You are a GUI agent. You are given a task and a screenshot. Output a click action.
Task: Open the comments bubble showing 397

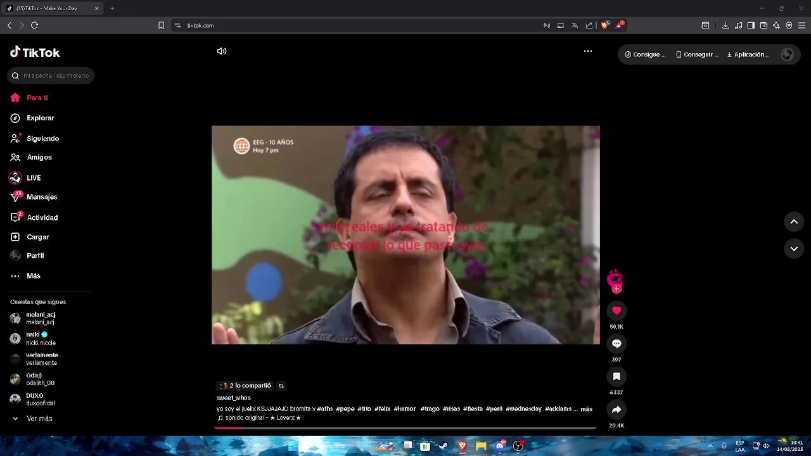(x=616, y=343)
